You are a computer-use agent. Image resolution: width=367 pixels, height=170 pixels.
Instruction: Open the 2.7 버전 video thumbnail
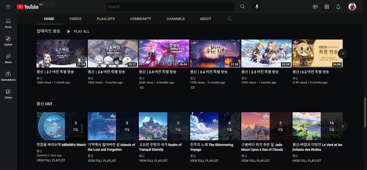[62, 54]
